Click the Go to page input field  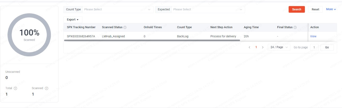(x=314, y=47)
